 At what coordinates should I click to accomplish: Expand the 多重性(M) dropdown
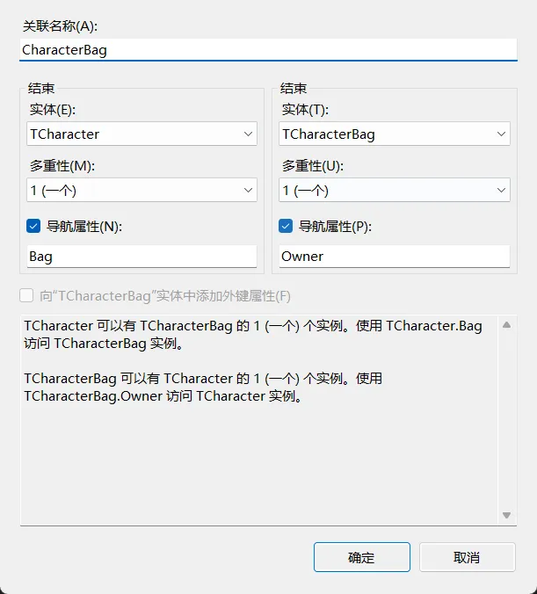(141, 190)
